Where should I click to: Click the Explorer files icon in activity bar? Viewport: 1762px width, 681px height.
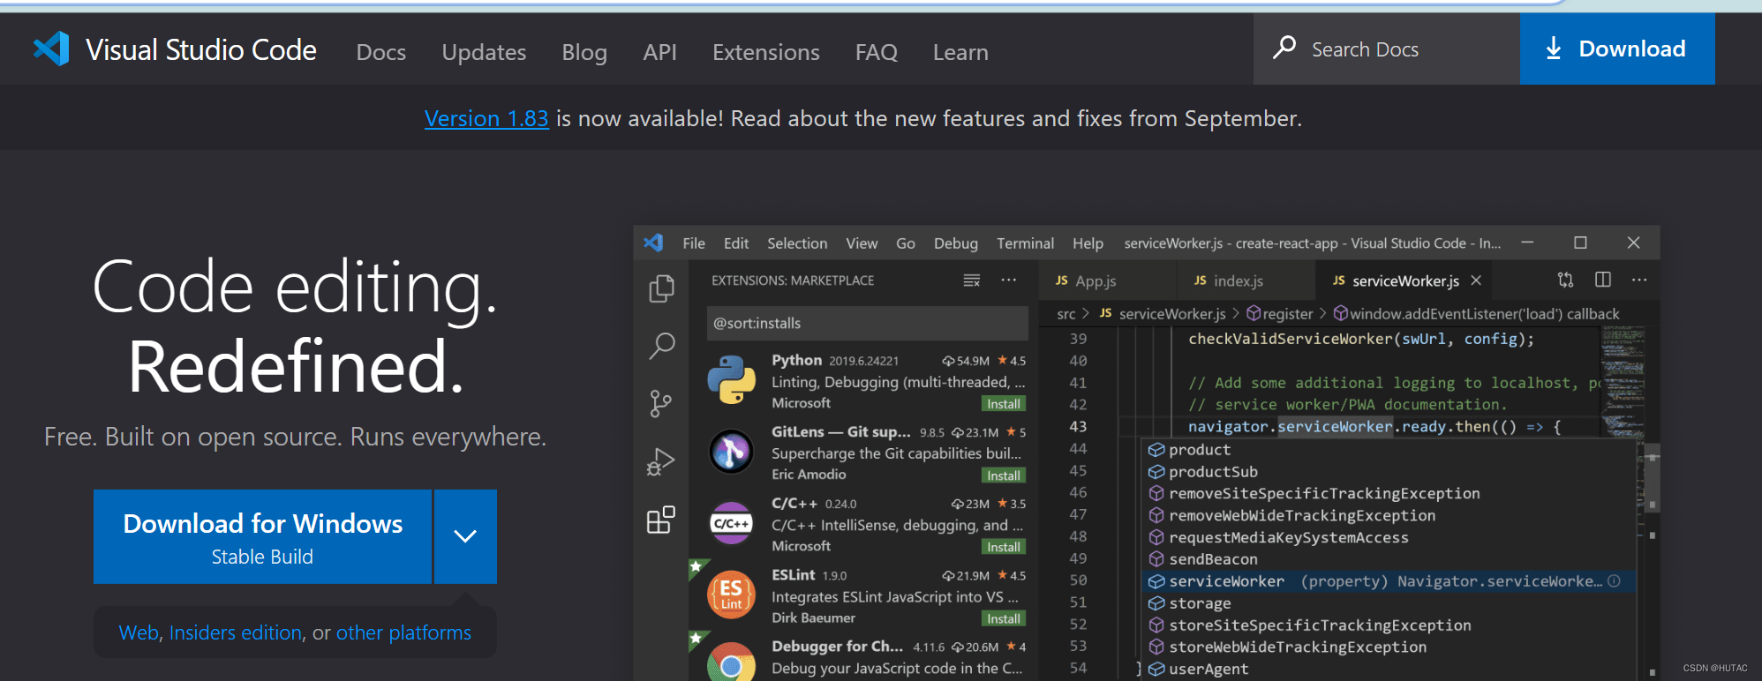coord(661,288)
